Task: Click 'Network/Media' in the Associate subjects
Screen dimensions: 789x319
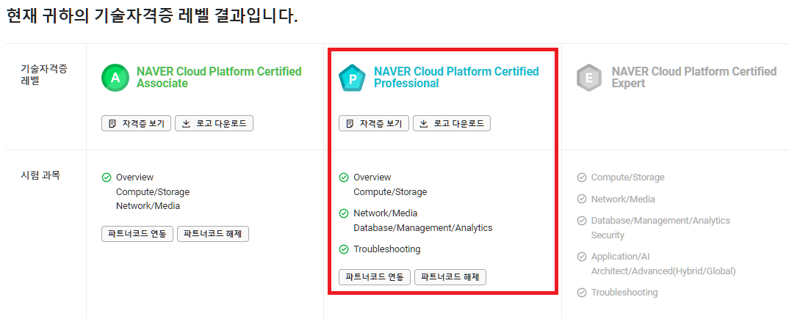Action: (148, 206)
